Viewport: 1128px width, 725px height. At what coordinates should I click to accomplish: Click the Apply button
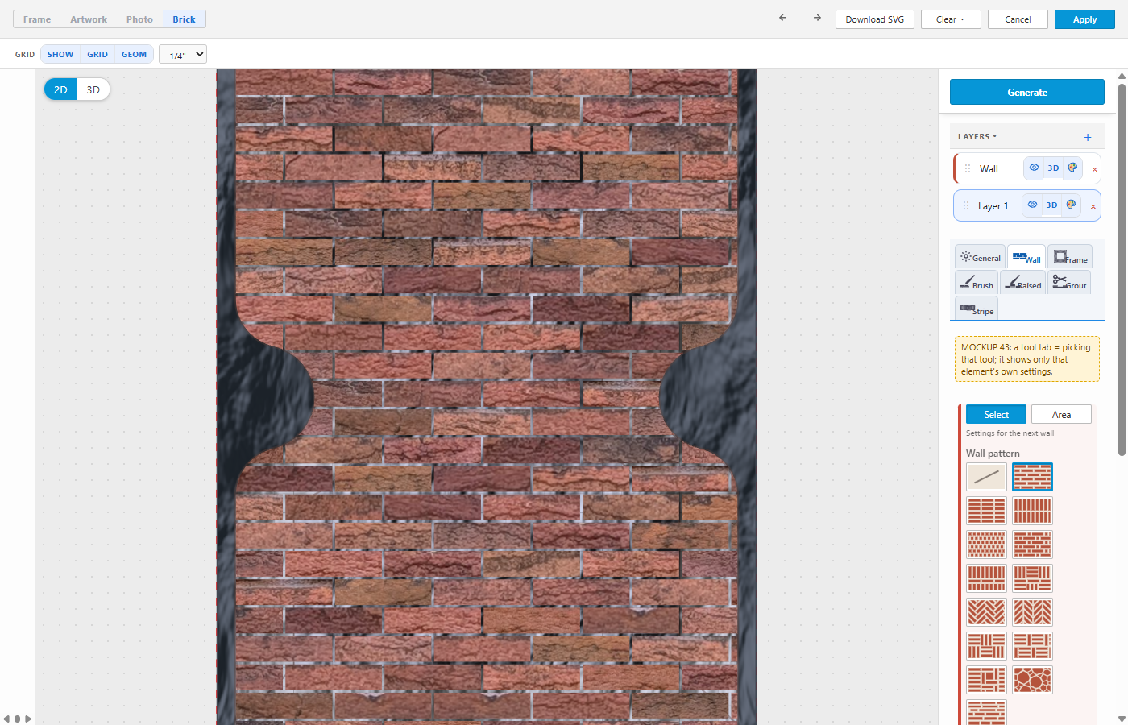click(x=1084, y=19)
